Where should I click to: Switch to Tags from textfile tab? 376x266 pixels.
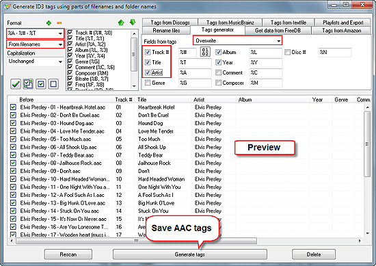pyautogui.click(x=288, y=23)
